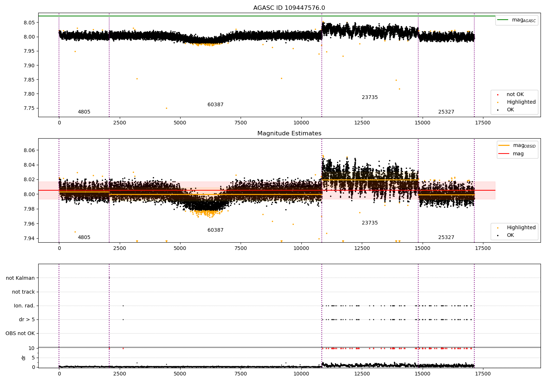Image resolution: width=546 pixels, height=382 pixels.
Task: Click the mag AGASC green legend entry
Action: pos(517,20)
